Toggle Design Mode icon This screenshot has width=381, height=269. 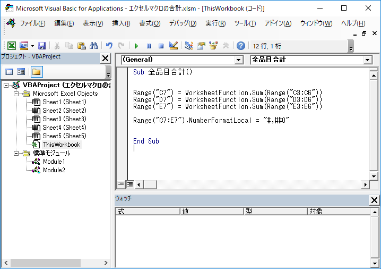pyautogui.click(x=174, y=46)
